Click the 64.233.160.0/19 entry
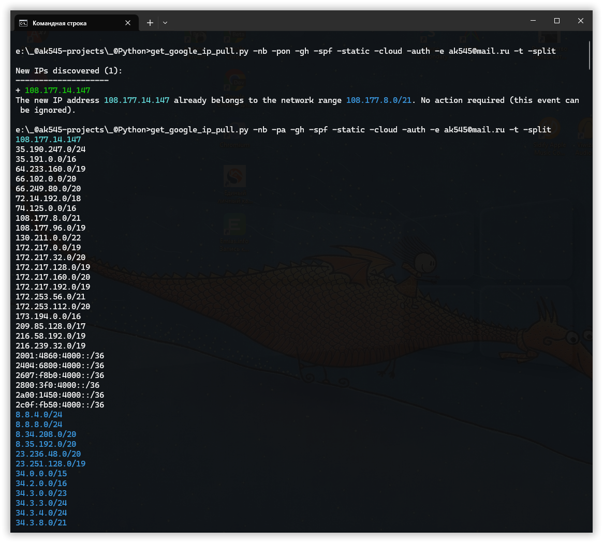This screenshot has width=603, height=543. [50, 169]
